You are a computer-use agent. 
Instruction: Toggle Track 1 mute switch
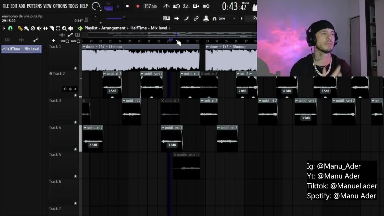pyautogui.click(x=75, y=68)
